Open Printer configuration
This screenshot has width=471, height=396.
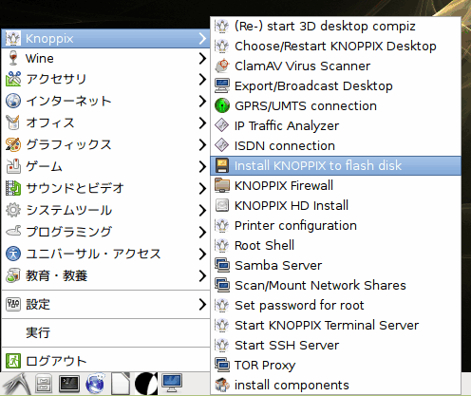coord(335,225)
